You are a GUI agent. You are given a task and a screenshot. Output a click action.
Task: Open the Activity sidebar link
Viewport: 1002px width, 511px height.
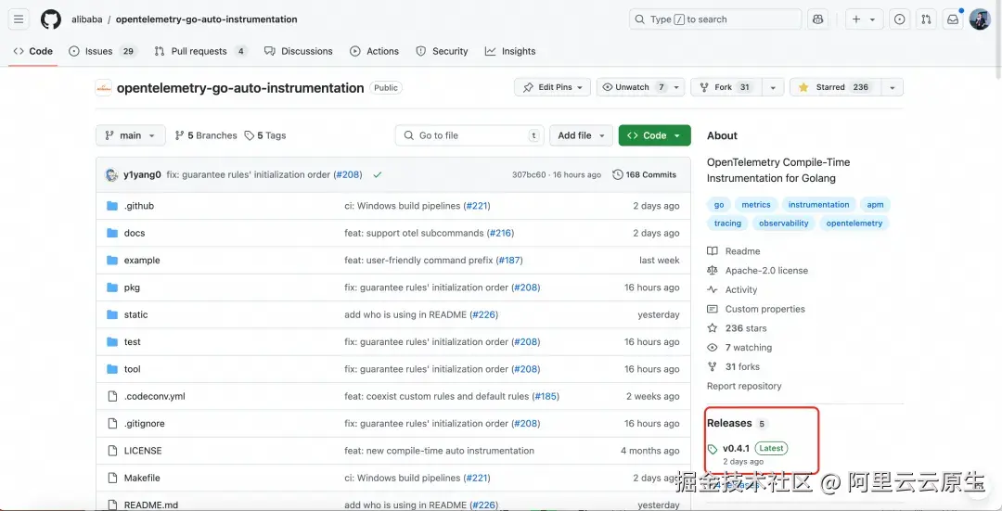732,289
